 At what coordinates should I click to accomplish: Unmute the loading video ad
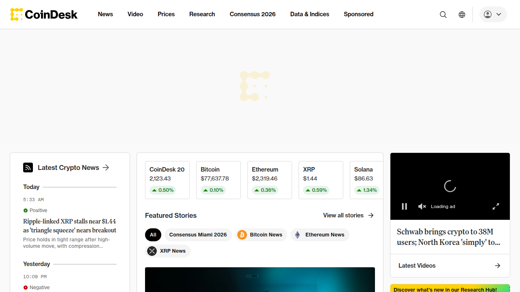(x=422, y=206)
